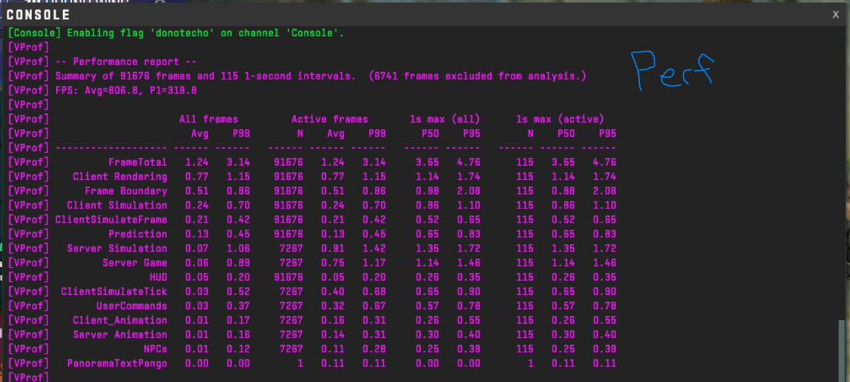This screenshot has width=850, height=382.
Task: Select the 'Server Animation' row label
Action: [x=120, y=335]
